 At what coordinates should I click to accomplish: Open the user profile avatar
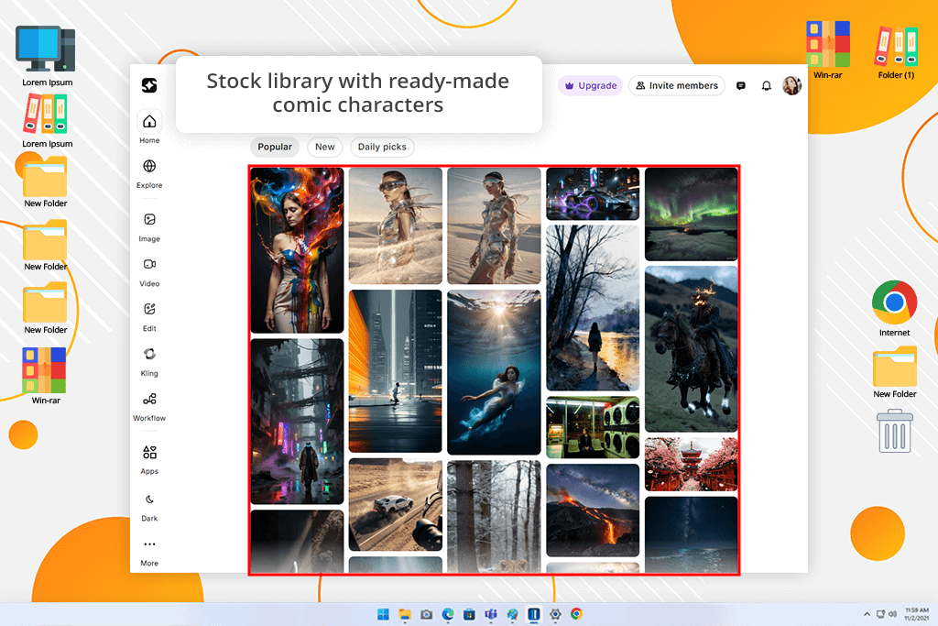pyautogui.click(x=791, y=85)
